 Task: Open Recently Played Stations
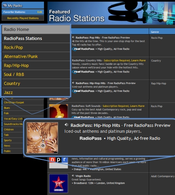point(23,18)
